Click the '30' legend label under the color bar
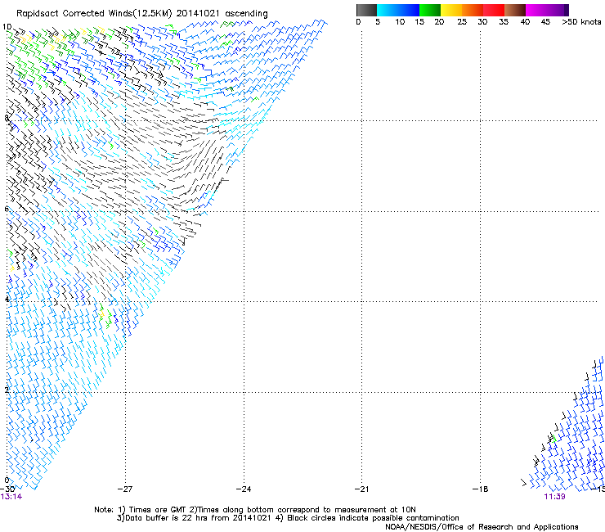The image size is (605, 532). point(482,21)
